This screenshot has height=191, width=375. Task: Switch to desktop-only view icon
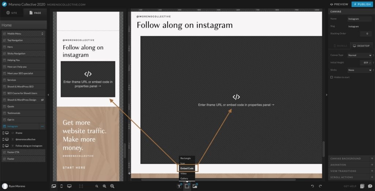click(x=69, y=186)
